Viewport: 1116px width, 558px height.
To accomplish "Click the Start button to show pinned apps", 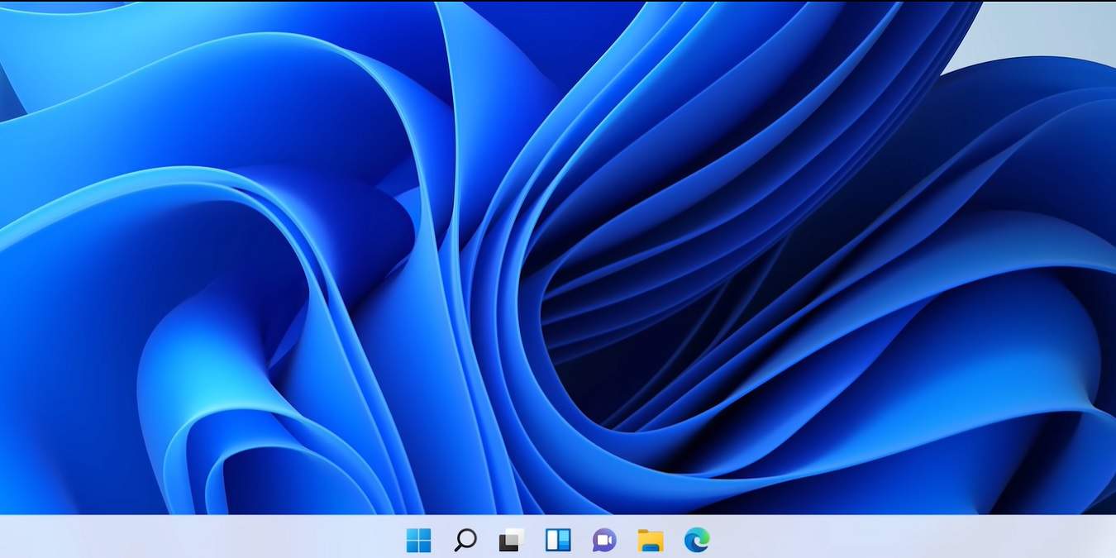I will (x=422, y=540).
